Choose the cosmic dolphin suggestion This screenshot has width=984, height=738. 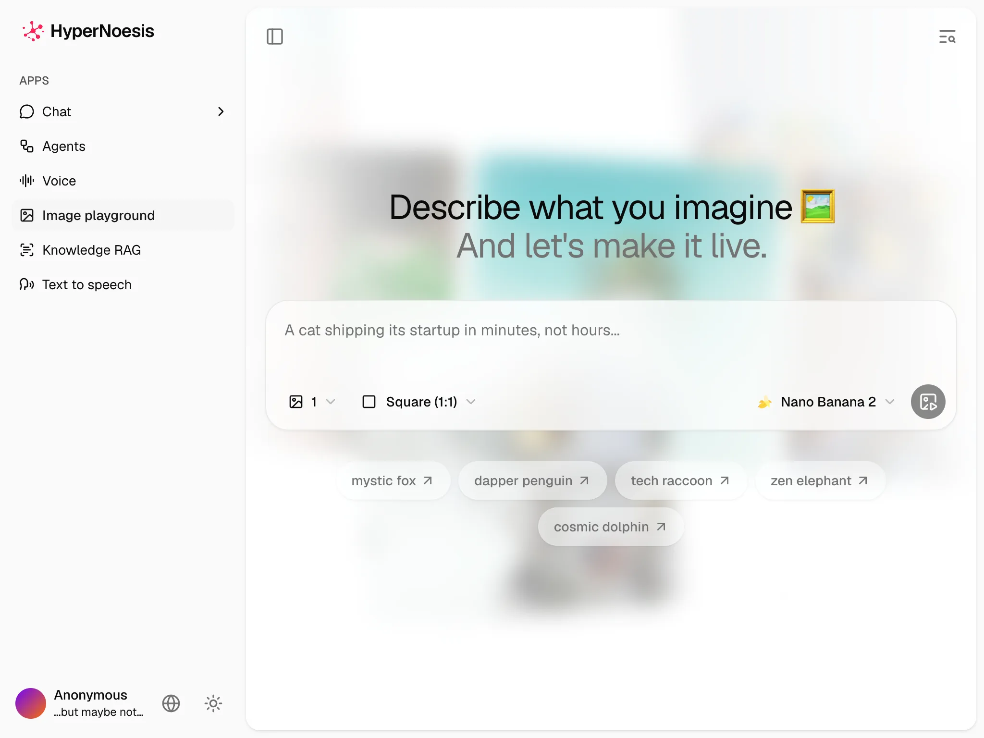(x=610, y=527)
